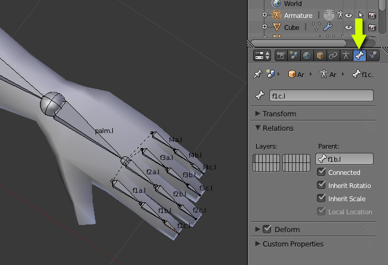Open the Object properties cube tab
The height and width of the screenshot is (265, 388).
[320, 56]
